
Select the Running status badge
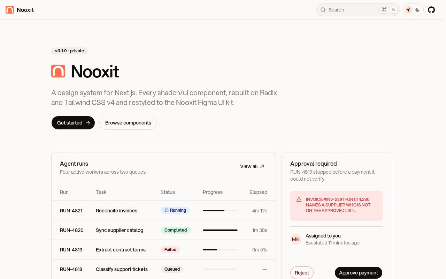click(x=175, y=210)
